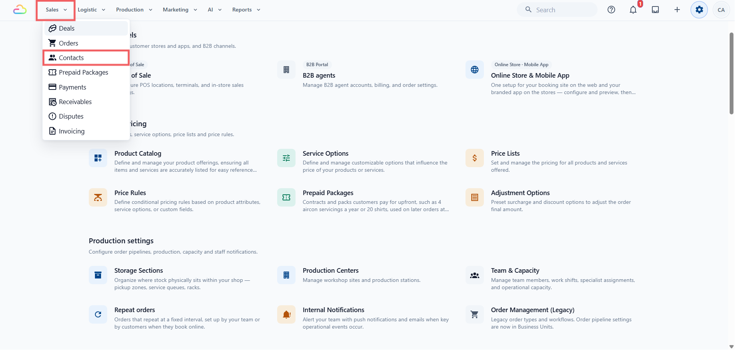The image size is (735, 350).
Task: Select Disputes from Sales menu
Action: tap(86, 116)
